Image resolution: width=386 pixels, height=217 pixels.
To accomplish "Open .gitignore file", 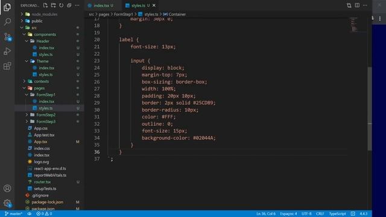I will [40, 195].
